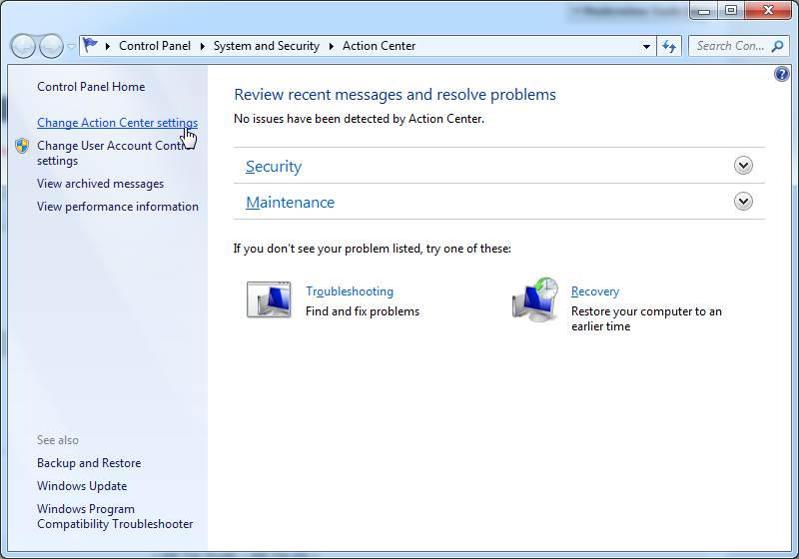This screenshot has width=799, height=559.
Task: Open Help with the blue question mark
Action: 782,74
